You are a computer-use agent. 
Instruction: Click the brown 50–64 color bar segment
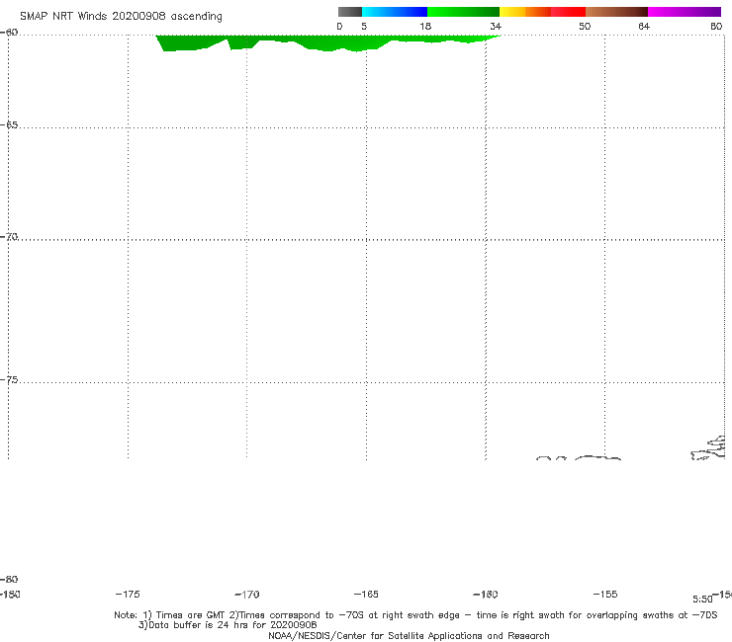[616, 12]
